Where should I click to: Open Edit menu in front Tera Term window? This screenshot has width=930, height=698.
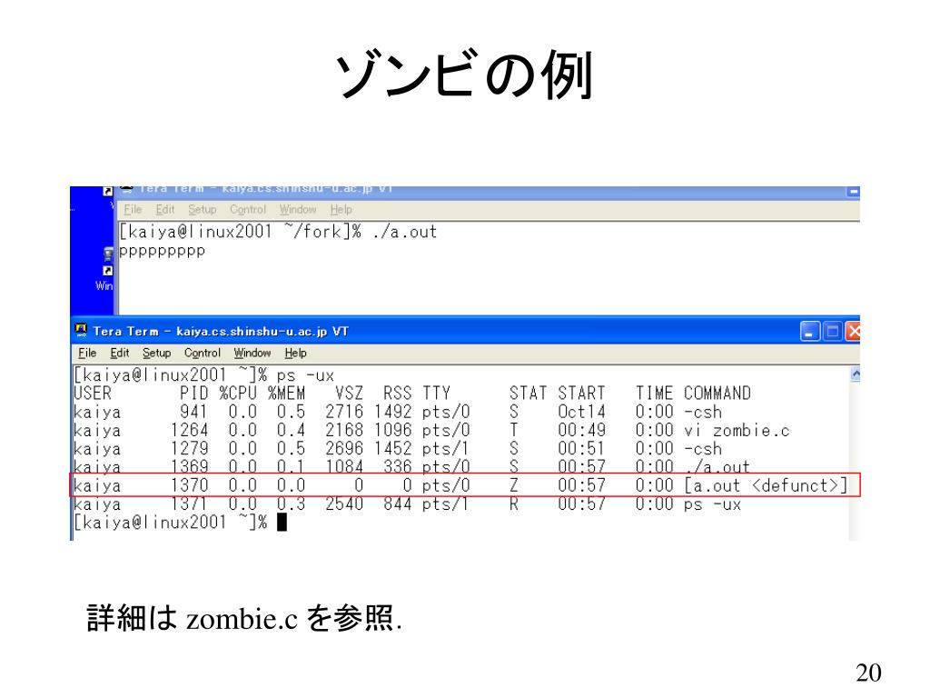click(119, 354)
